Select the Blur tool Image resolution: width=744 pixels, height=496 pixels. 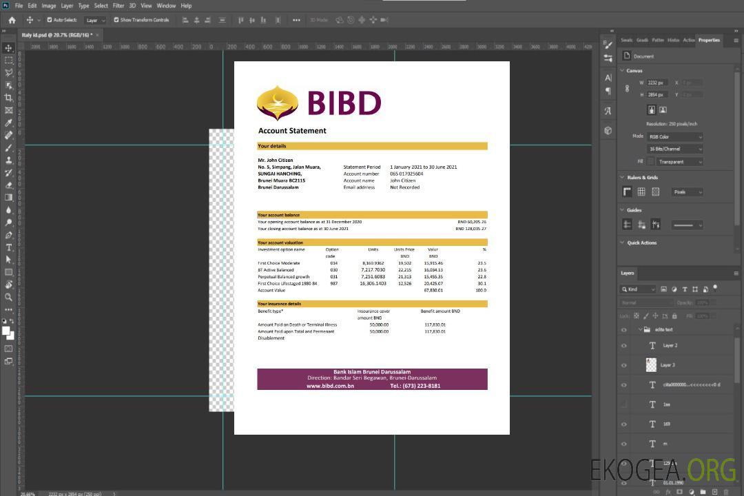click(8, 210)
